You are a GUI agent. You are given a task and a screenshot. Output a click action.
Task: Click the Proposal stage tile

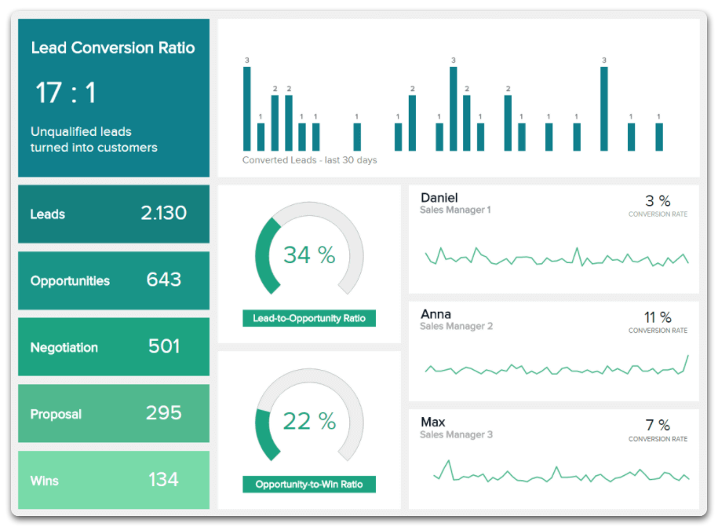(x=114, y=414)
